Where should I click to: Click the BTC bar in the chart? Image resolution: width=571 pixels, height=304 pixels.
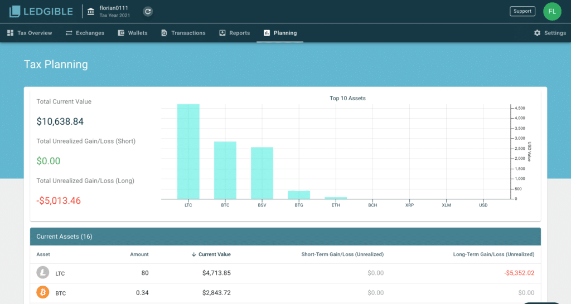click(x=225, y=170)
